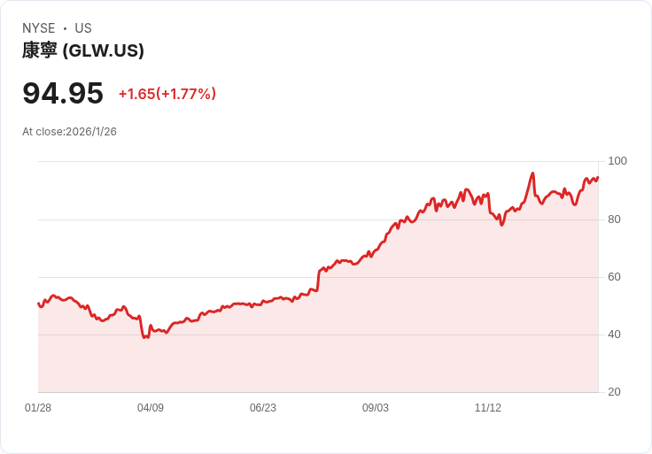Click the 20 value on price axis

[615, 392]
